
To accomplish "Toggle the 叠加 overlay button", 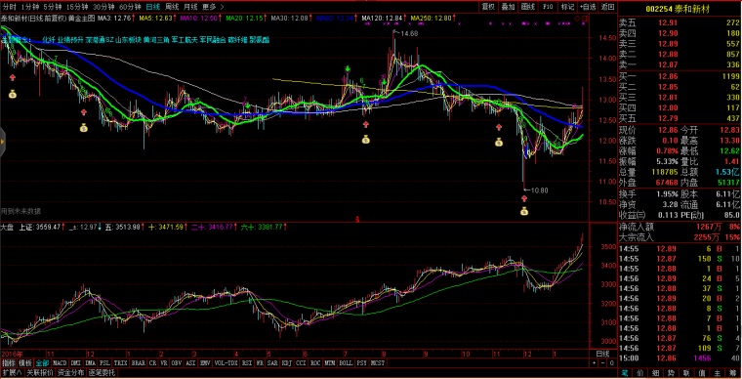I will coord(508,7).
